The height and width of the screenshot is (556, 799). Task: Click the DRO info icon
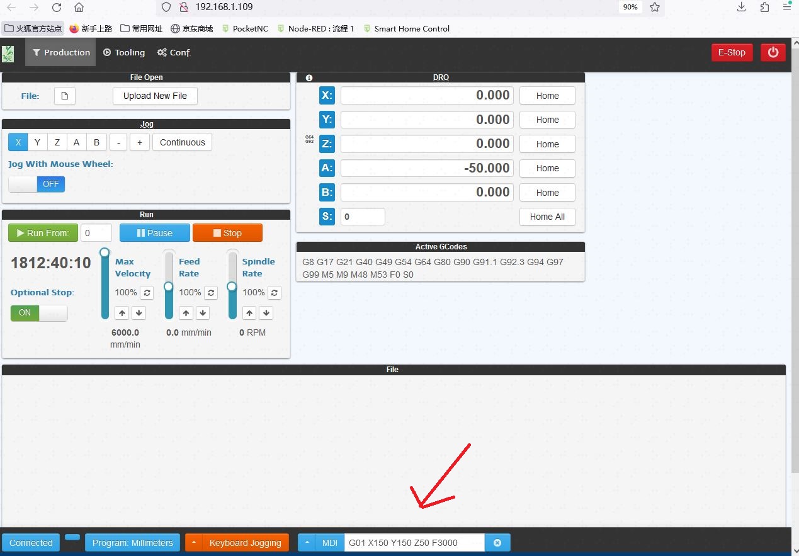pos(309,78)
